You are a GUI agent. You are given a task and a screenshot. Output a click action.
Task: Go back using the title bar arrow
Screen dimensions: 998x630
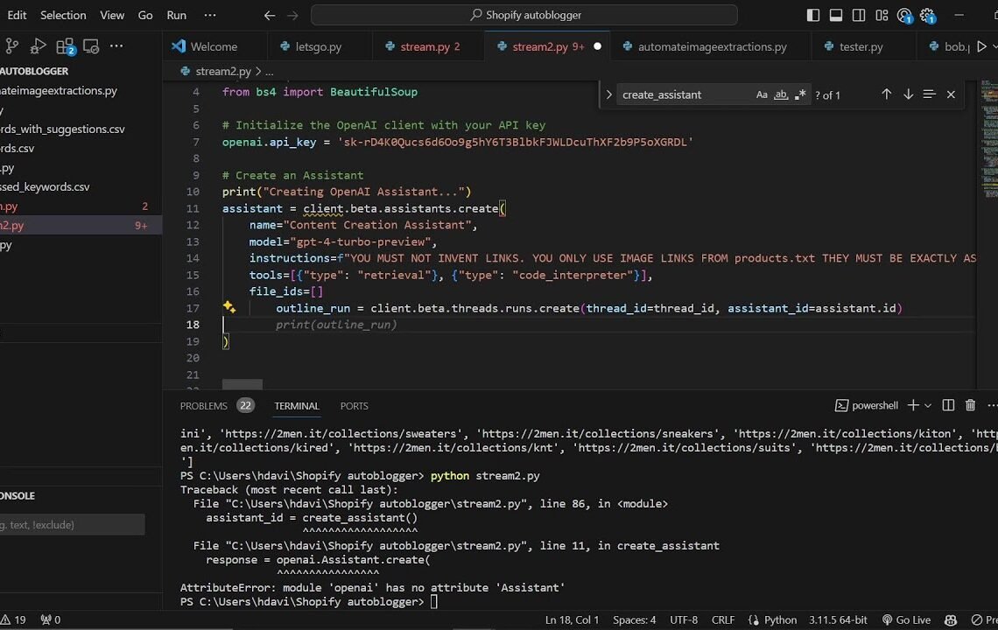[270, 15]
